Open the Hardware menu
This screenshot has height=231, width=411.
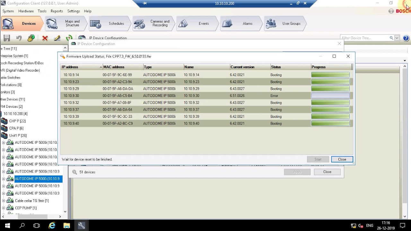pos(26,11)
